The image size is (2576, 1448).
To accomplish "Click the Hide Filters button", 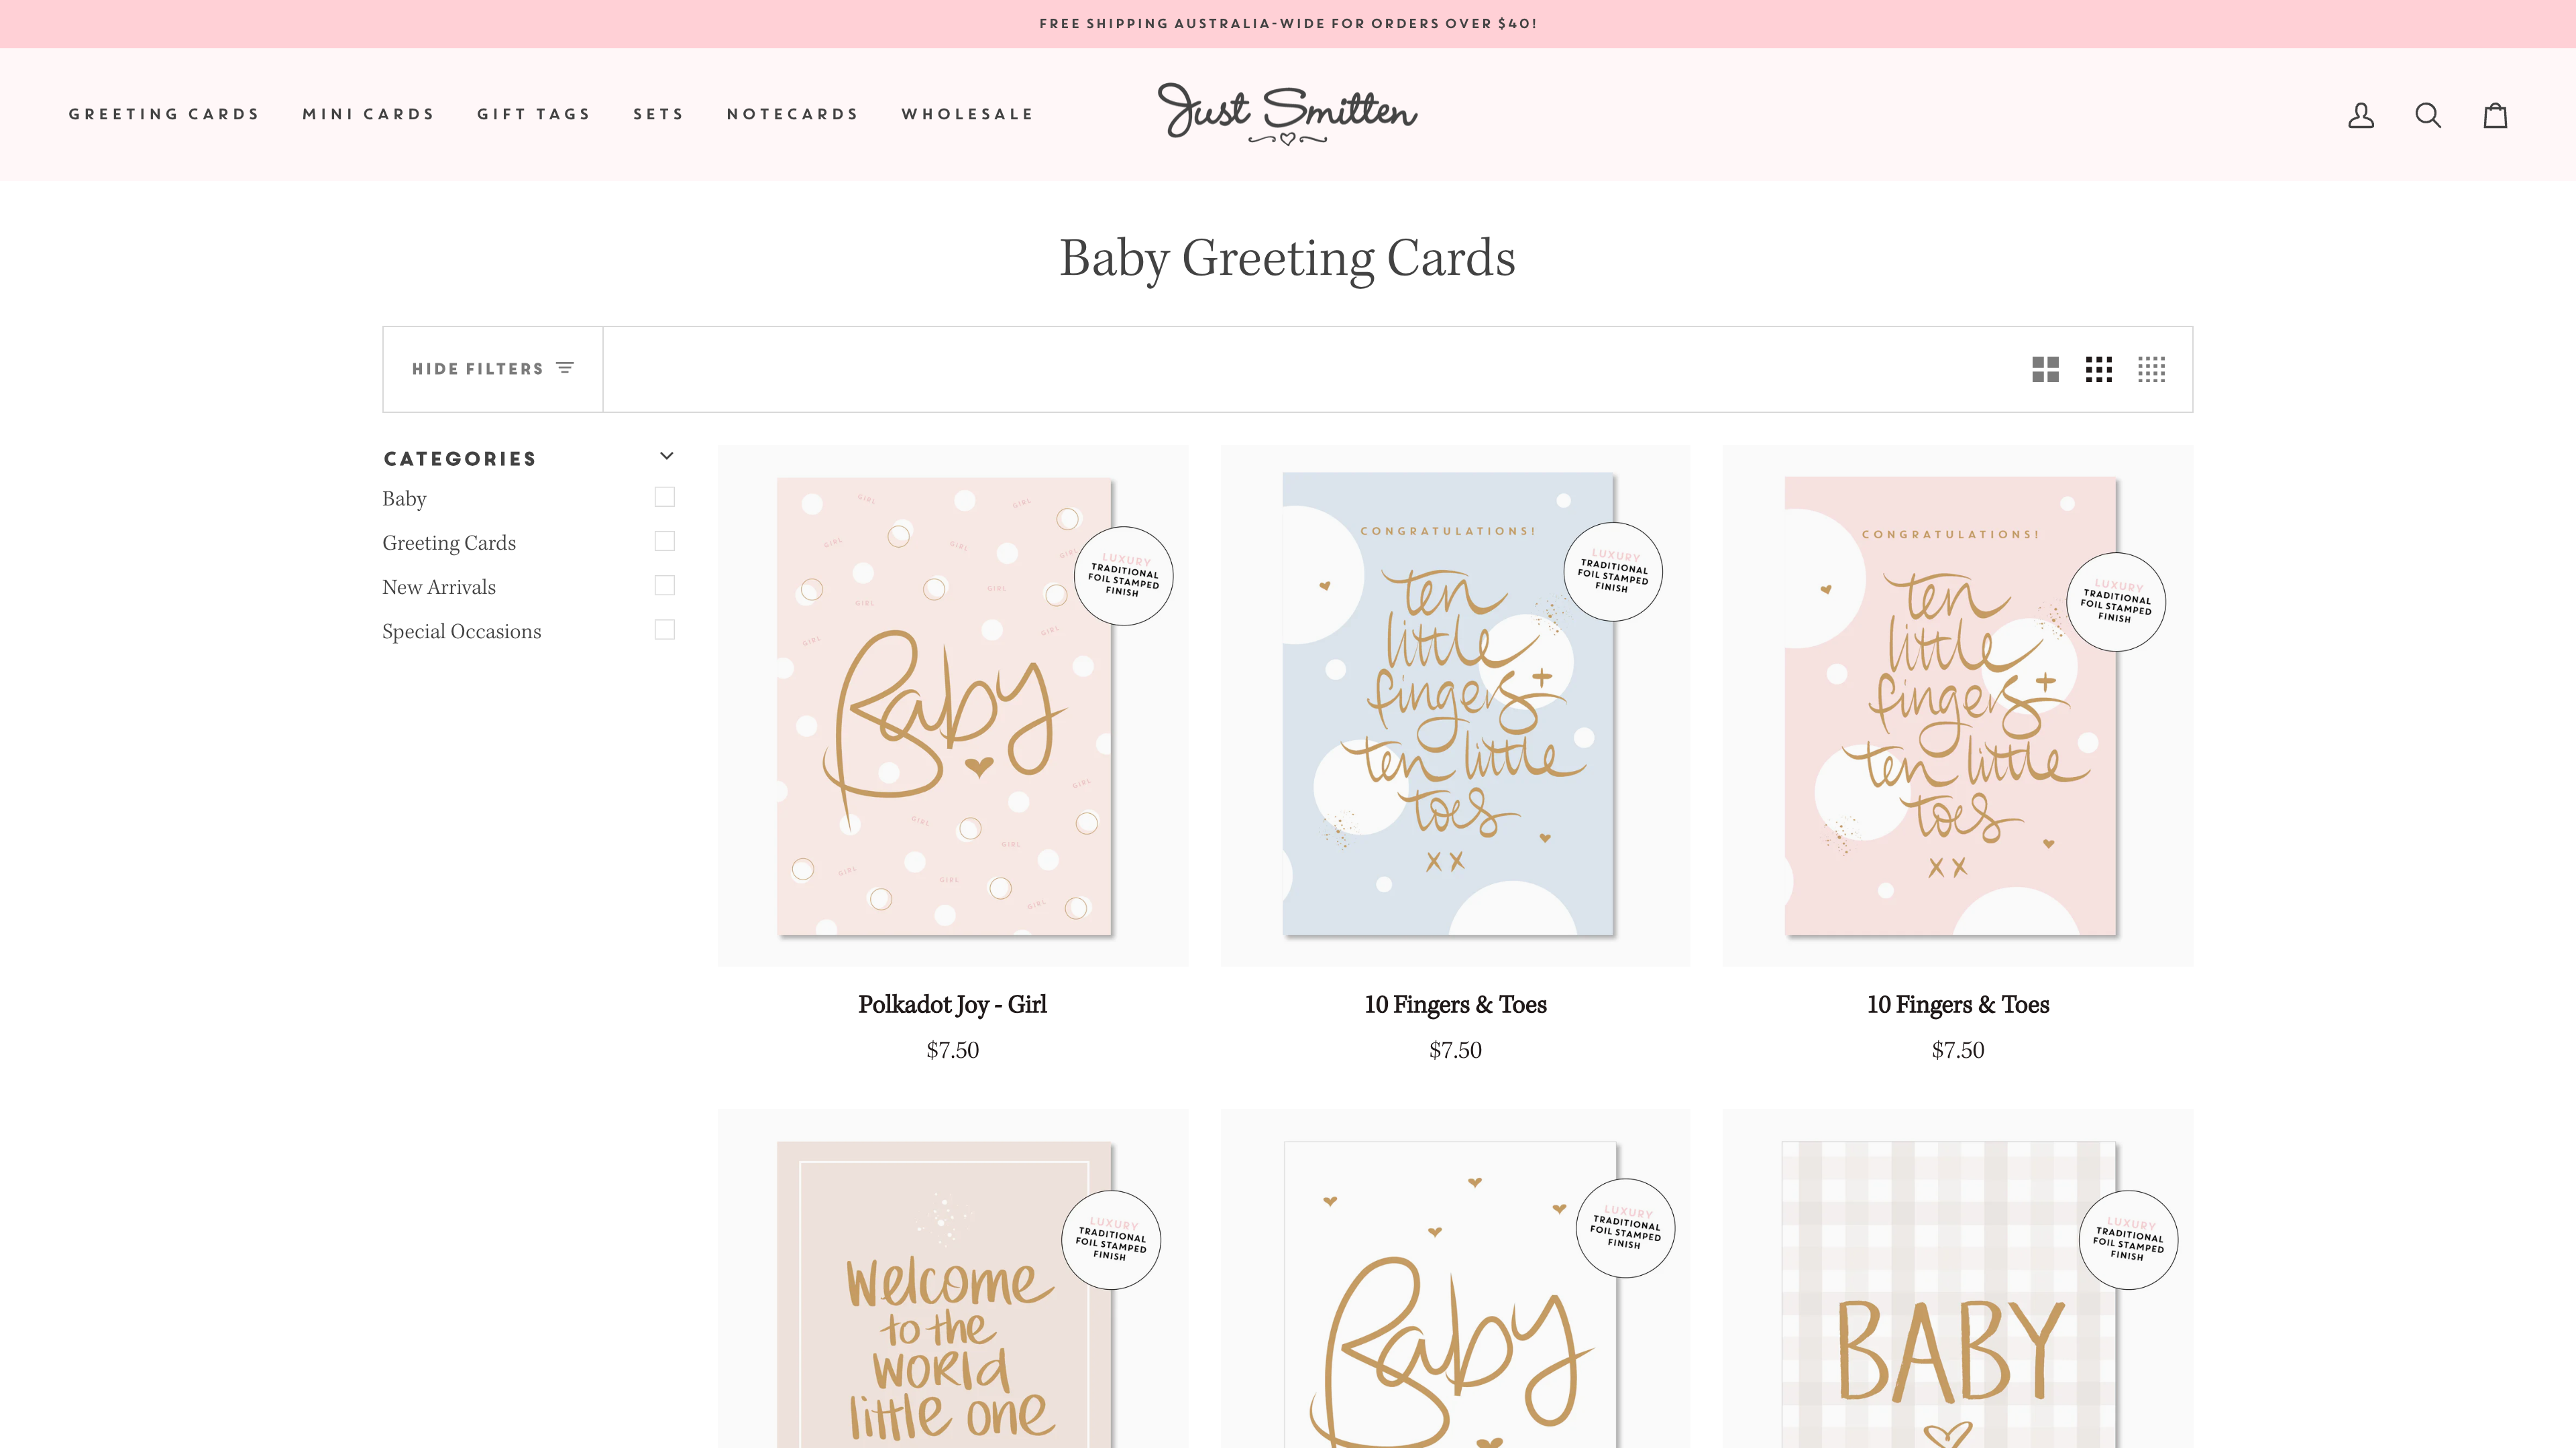I will [x=493, y=369].
